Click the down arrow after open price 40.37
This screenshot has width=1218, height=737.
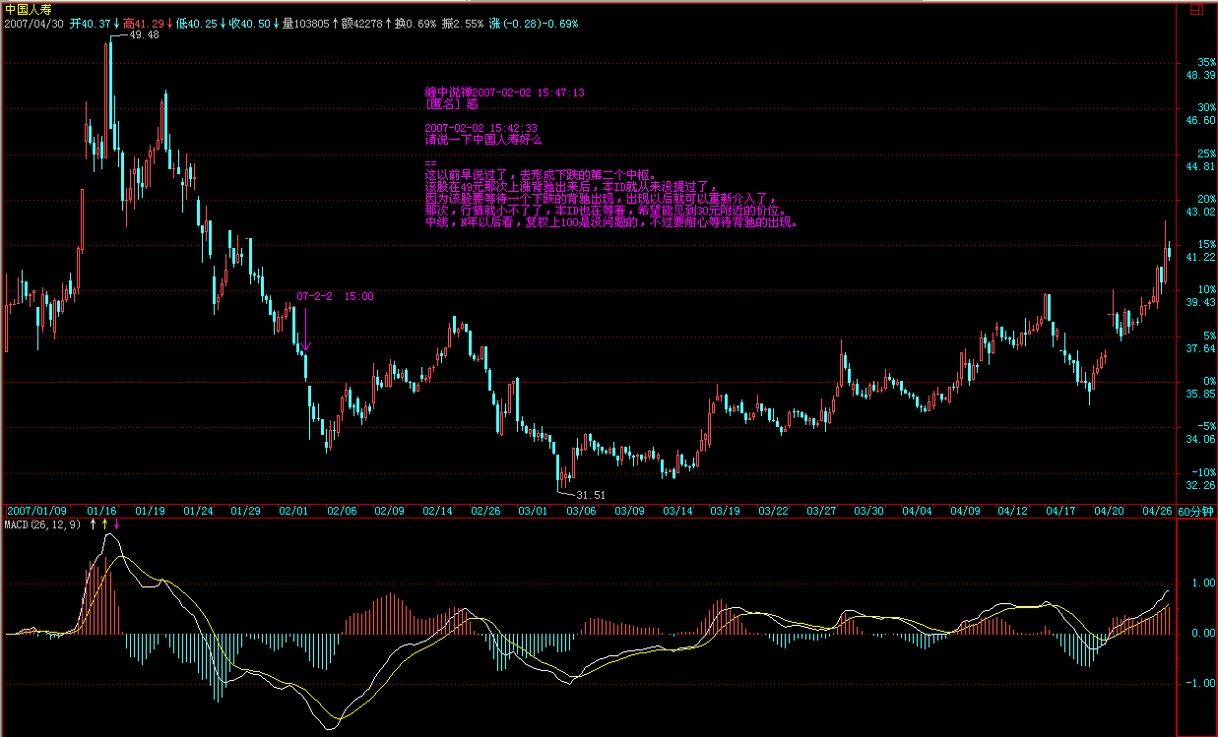pos(117,23)
